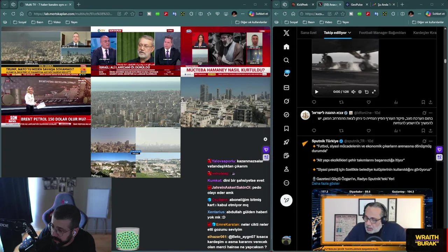Favorite the Multi TV page star
Screen dimensions: 448x252
click(x=132, y=14)
